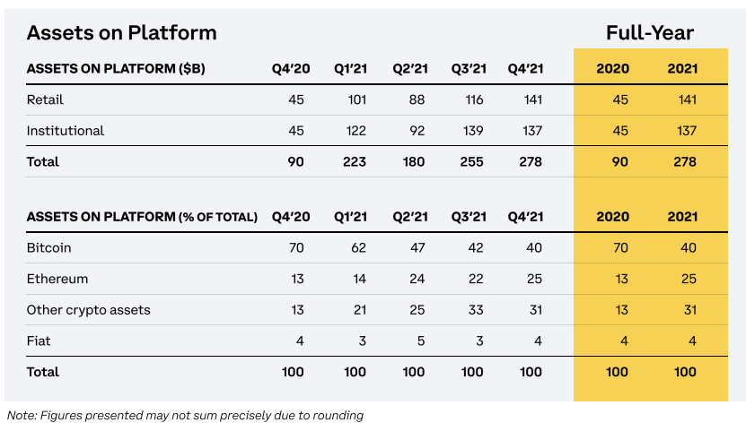Click the "ASSETS ON PLATFORM (% OF TOTAL)" header
The width and height of the screenshot is (746, 440).
pos(142,217)
